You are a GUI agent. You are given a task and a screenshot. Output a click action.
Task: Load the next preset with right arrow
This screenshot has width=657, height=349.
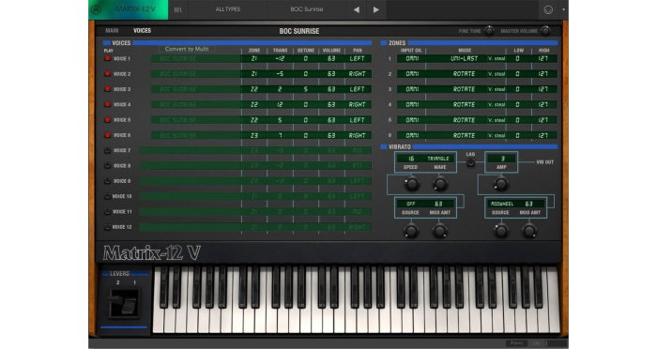(x=375, y=9)
